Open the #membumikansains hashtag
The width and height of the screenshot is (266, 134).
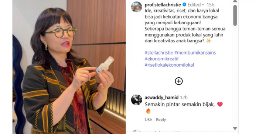point(195,53)
